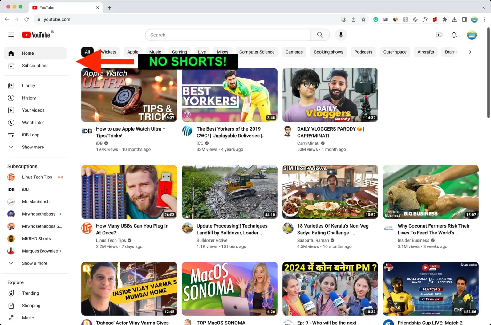Viewport: 491px width, 325px height.
Task: Expand Show more in sidebar
Action: pyautogui.click(x=35, y=147)
